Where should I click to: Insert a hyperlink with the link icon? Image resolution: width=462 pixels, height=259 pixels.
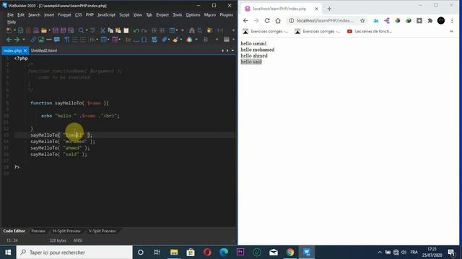pos(33,40)
